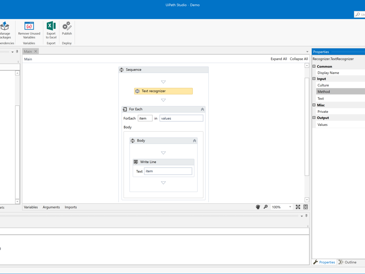Open the output panel options dropdown arrow
Viewport: 365px width, 274px height.
click(302, 216)
